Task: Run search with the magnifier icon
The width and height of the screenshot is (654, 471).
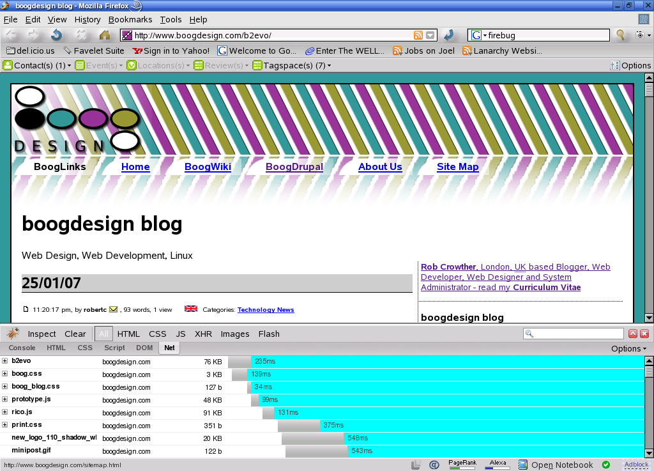Action: [621, 35]
